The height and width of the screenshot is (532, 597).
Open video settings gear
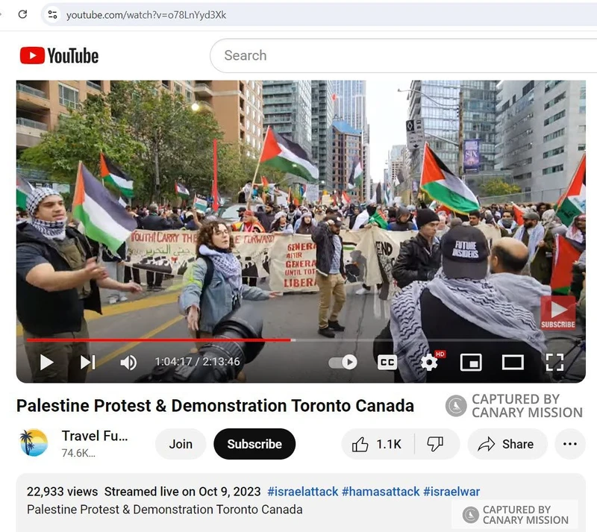(x=430, y=362)
